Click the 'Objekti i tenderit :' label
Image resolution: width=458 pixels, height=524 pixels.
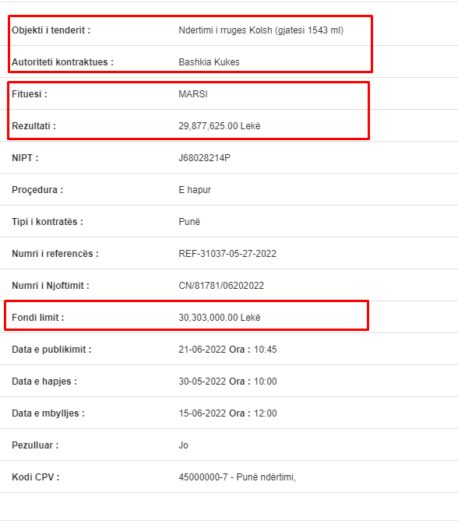pos(51,30)
